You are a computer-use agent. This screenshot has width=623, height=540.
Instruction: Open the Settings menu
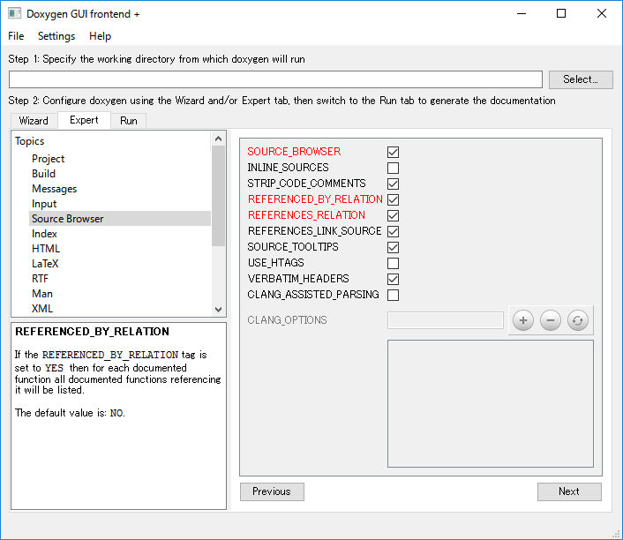point(56,36)
